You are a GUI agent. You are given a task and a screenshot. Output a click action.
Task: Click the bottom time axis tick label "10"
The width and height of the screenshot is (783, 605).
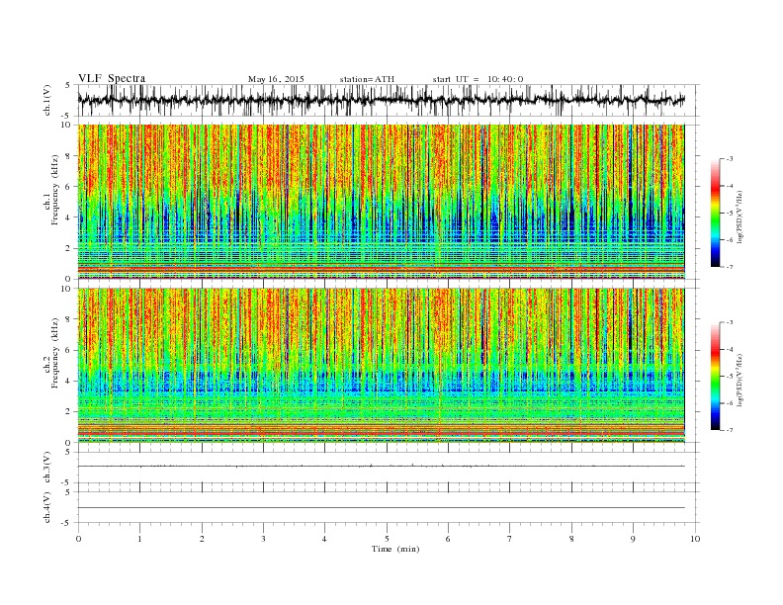point(695,539)
